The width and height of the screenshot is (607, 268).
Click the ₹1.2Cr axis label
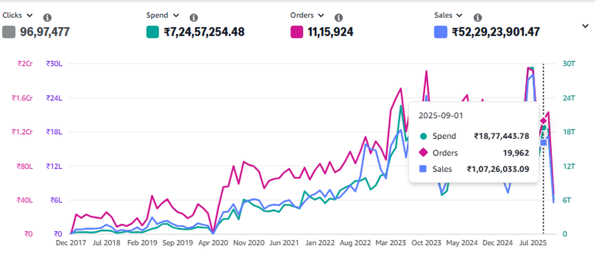coord(22,132)
